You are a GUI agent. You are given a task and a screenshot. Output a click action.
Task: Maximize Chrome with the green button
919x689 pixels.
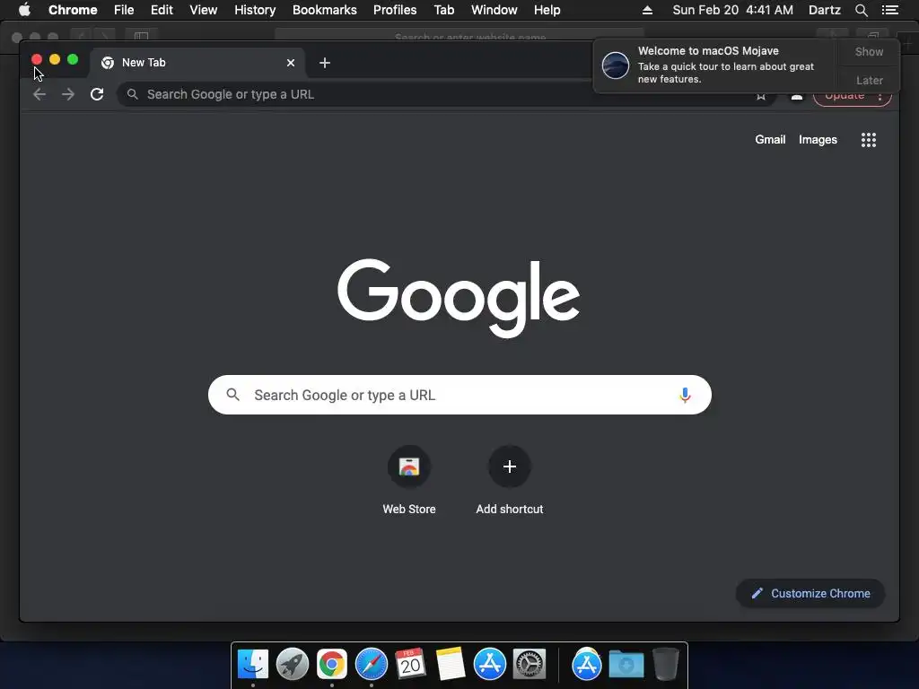pyautogui.click(x=73, y=59)
